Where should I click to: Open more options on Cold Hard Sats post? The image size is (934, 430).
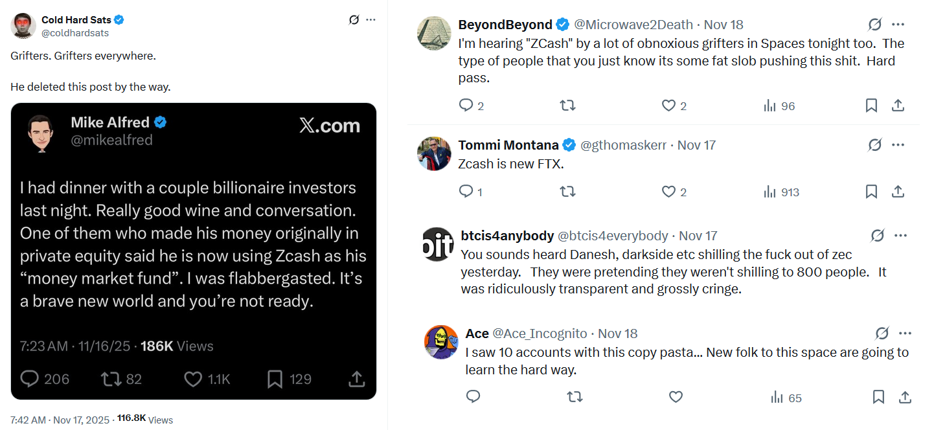[370, 19]
